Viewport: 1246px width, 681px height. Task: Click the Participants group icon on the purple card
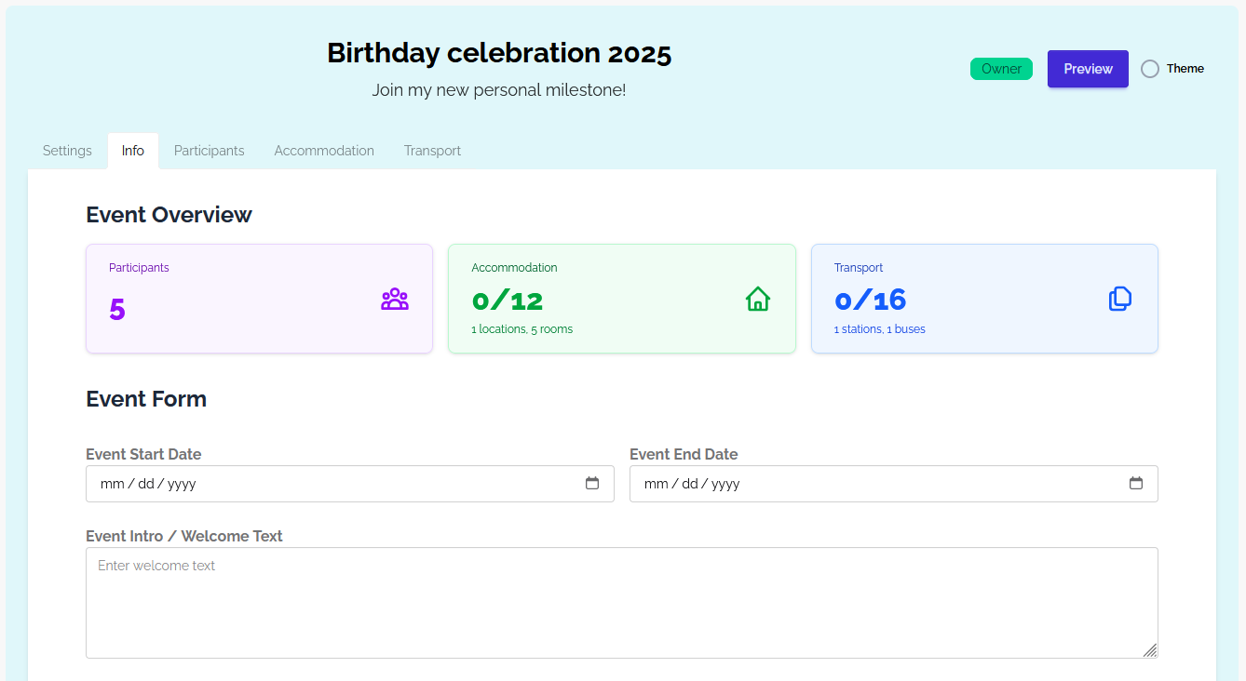tap(395, 299)
